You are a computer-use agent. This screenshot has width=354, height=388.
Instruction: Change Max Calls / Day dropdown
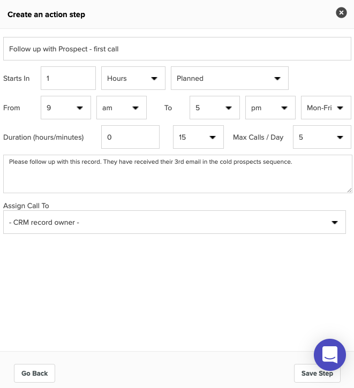pos(322,137)
